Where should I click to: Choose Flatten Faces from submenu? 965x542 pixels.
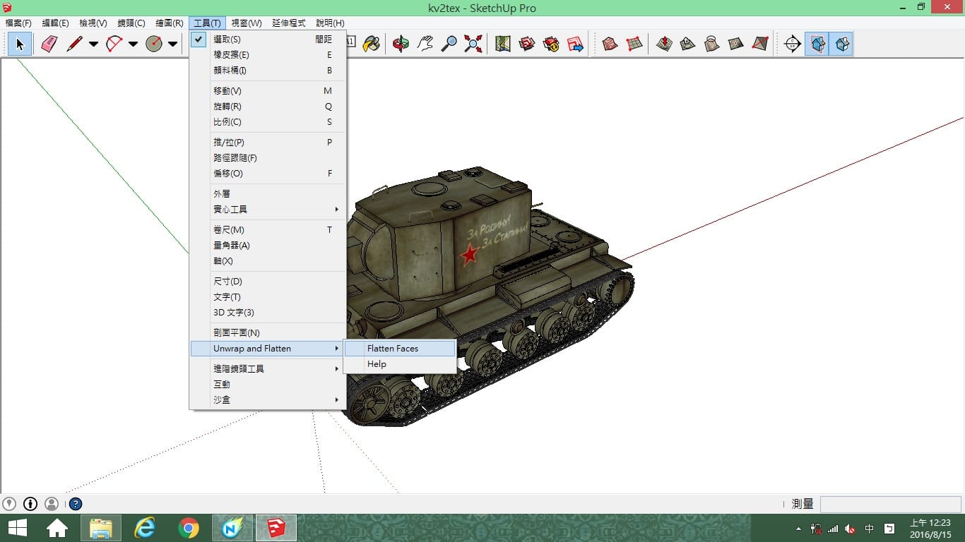click(x=400, y=349)
